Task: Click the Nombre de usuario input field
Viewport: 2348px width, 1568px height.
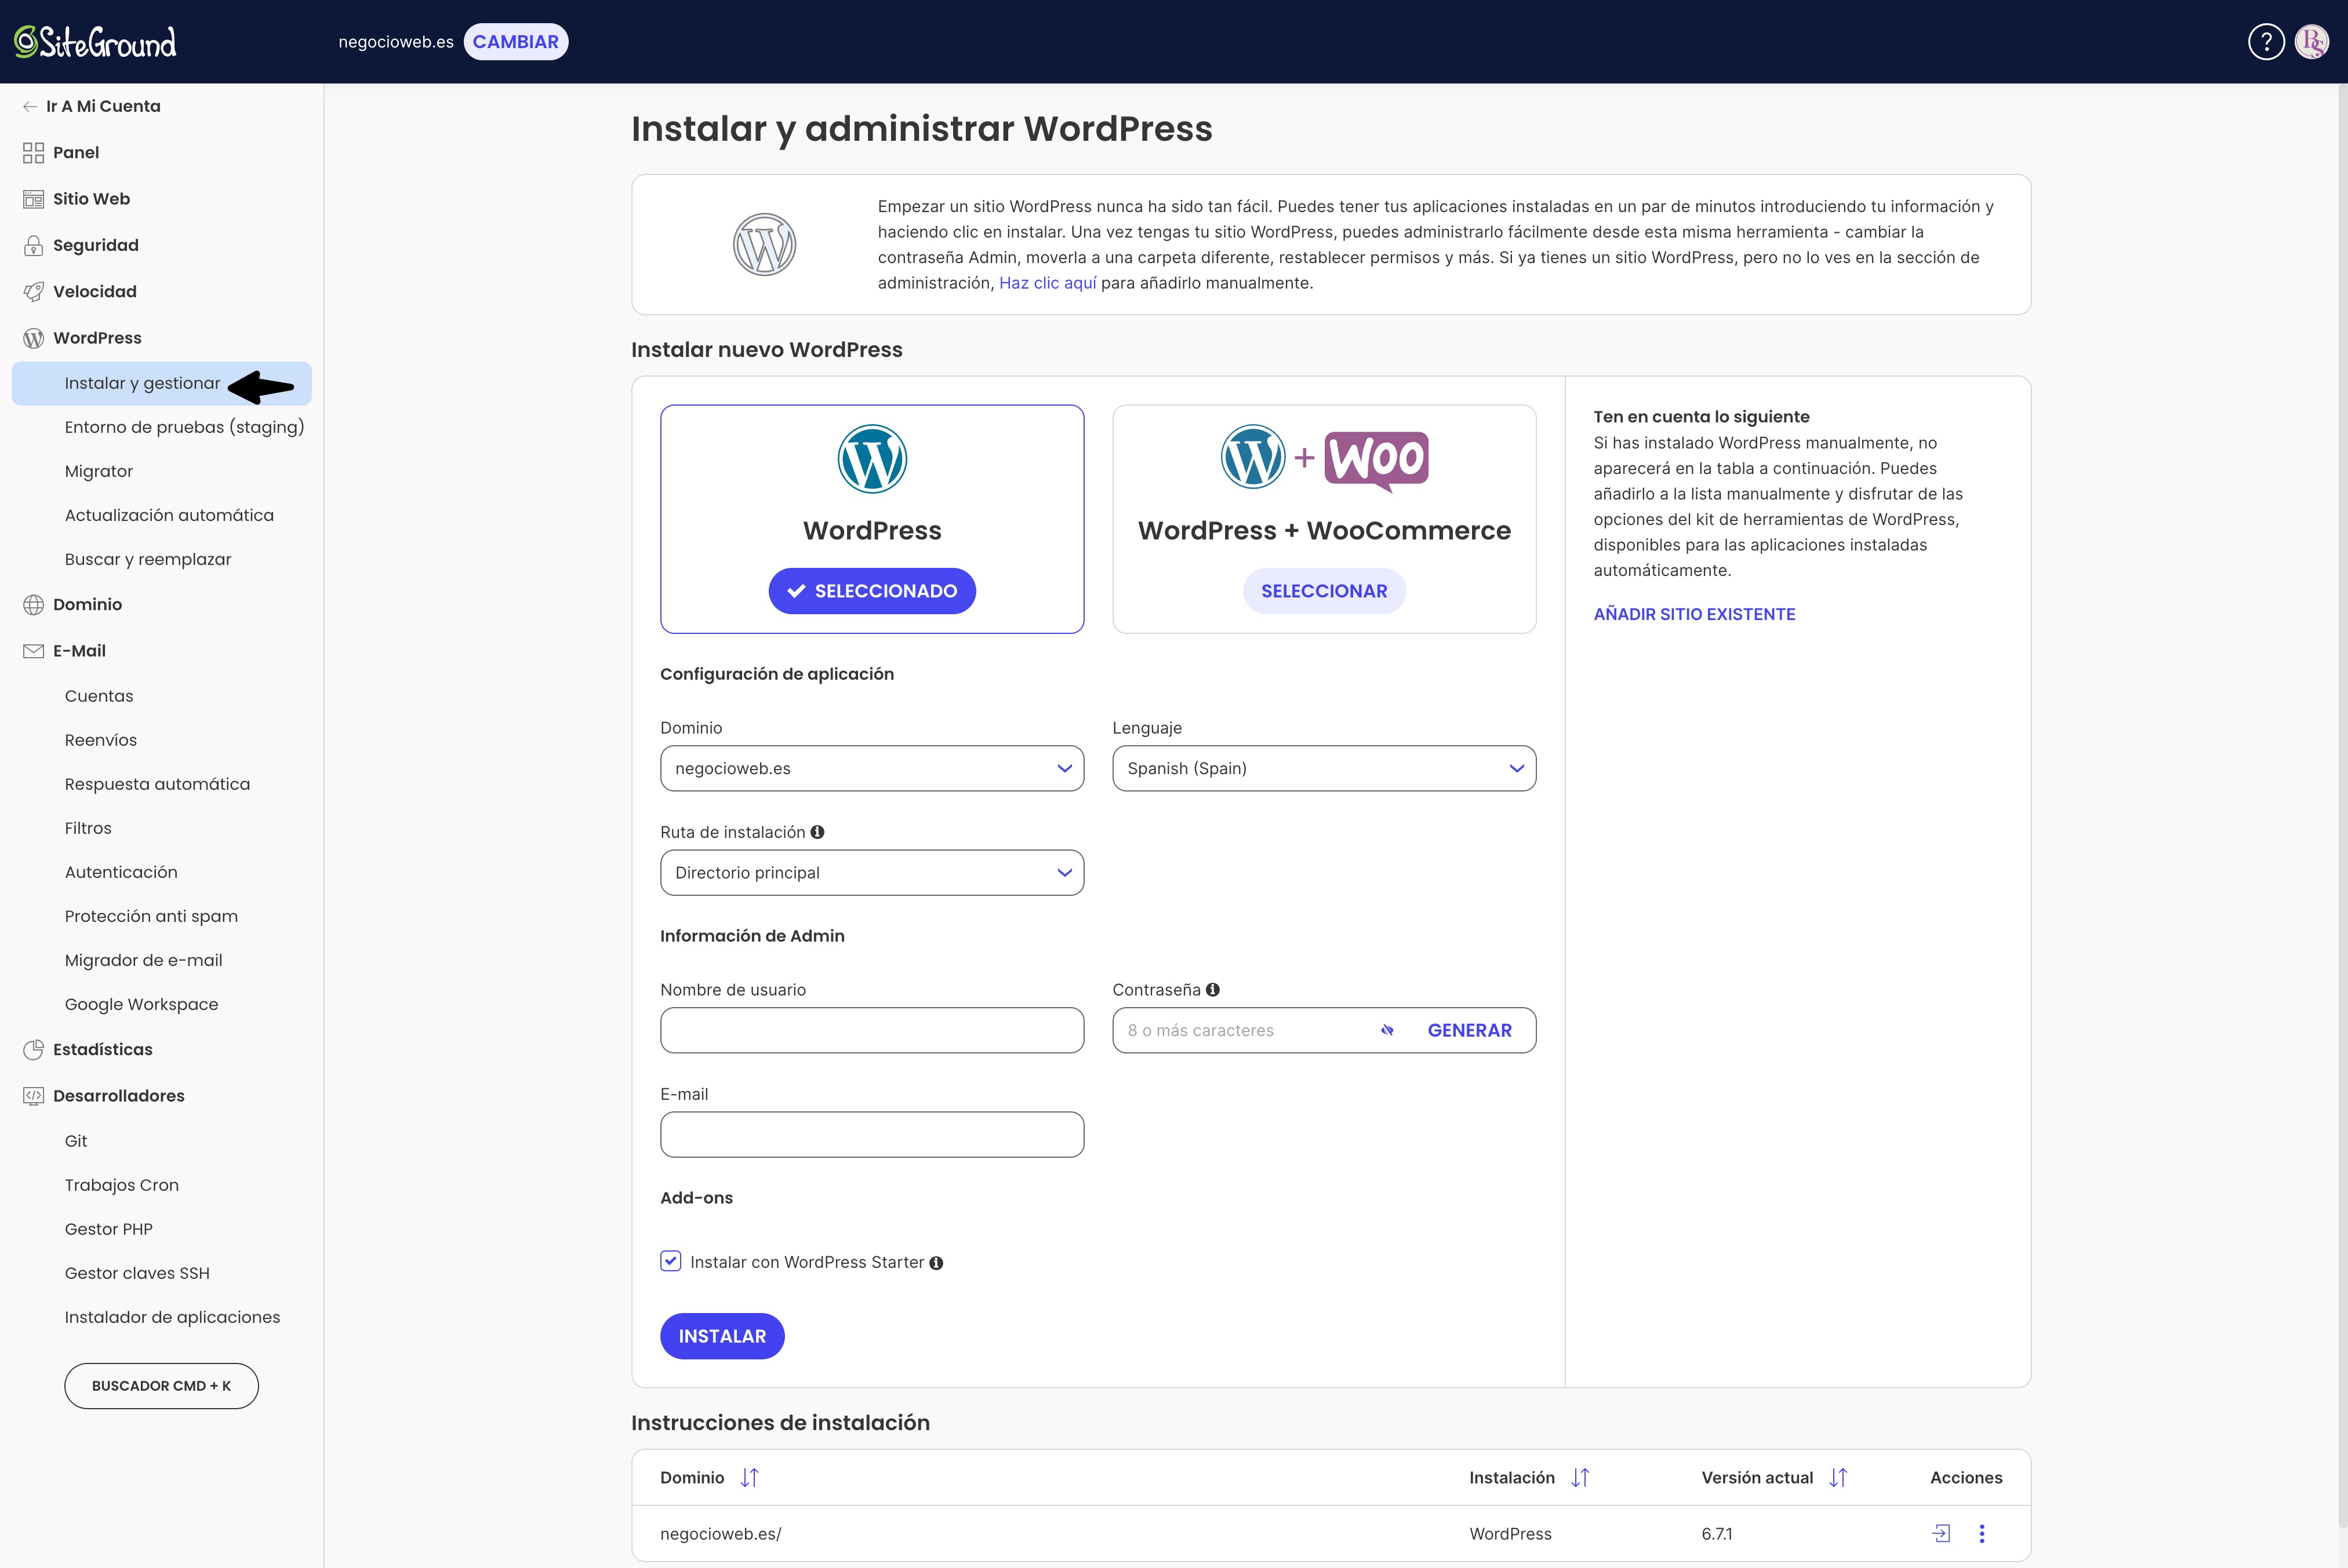Action: [x=873, y=1031]
